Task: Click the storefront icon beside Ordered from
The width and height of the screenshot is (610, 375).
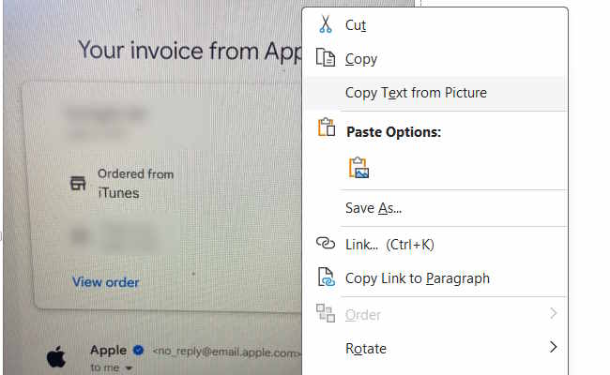Action: (x=78, y=183)
